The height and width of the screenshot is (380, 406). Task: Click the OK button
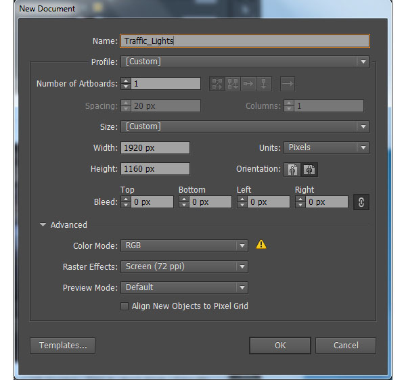click(280, 346)
